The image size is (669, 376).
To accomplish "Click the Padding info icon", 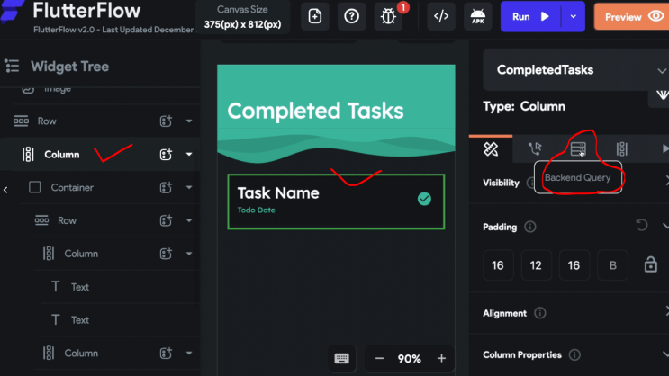I will (530, 227).
